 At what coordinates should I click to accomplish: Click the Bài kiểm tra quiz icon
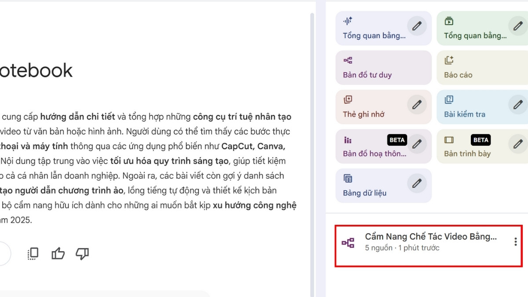pos(449,99)
